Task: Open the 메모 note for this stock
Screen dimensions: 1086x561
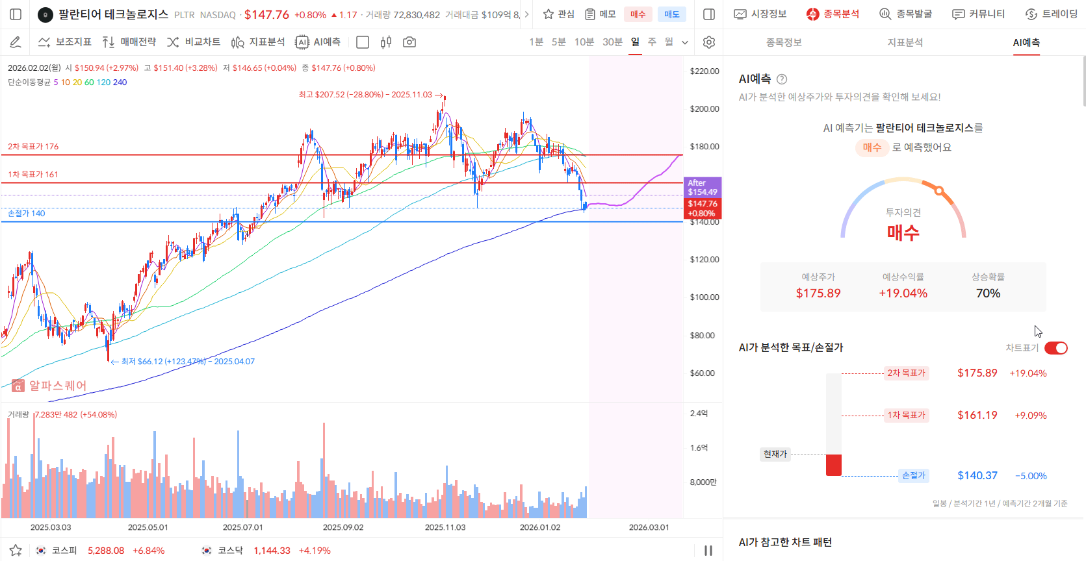Action: (x=600, y=14)
